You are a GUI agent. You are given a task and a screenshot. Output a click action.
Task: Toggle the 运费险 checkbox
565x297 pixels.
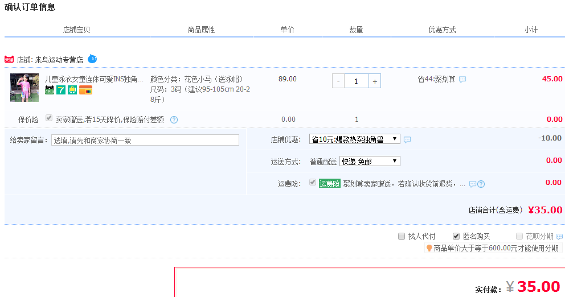point(313,183)
